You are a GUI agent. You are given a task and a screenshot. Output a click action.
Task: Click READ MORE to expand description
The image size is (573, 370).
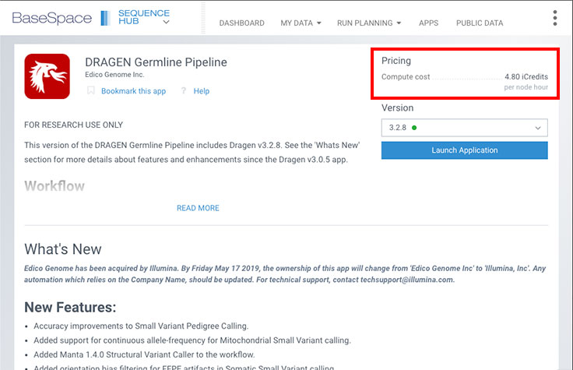[198, 208]
